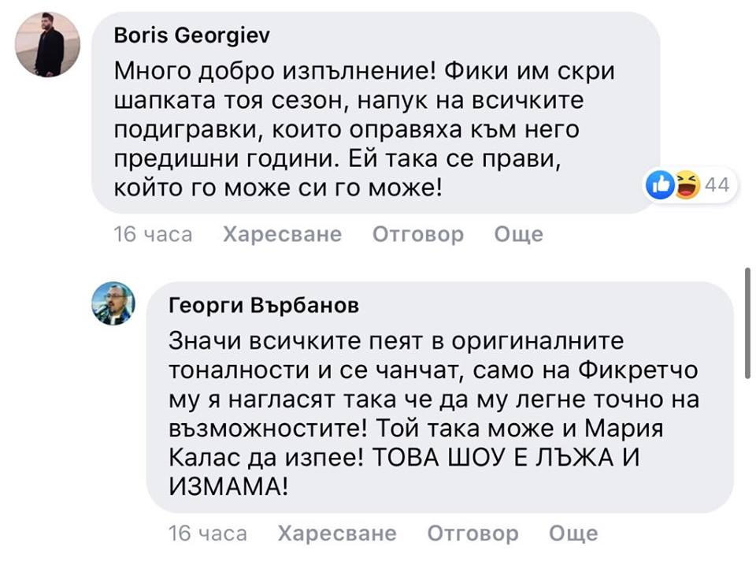Click Георги Върбанов's profile avatar
Screen dimensions: 756x565
pyautogui.click(x=113, y=304)
